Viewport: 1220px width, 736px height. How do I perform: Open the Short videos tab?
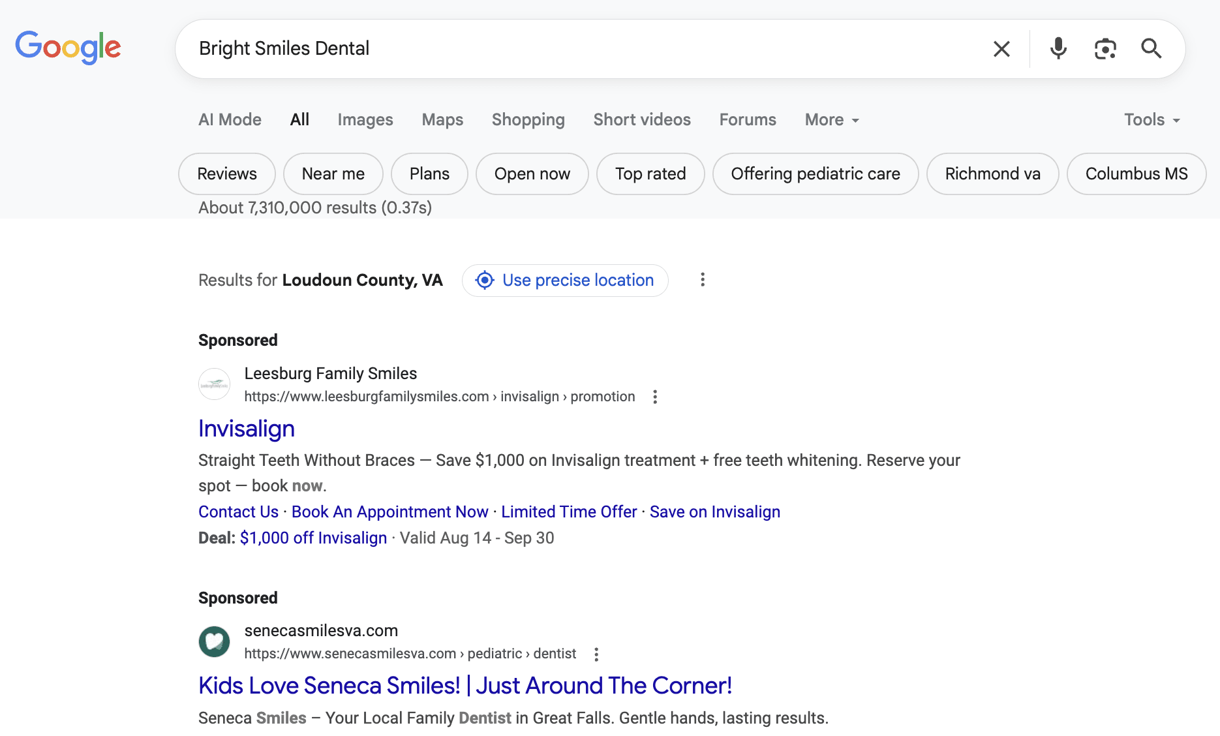pyautogui.click(x=642, y=120)
